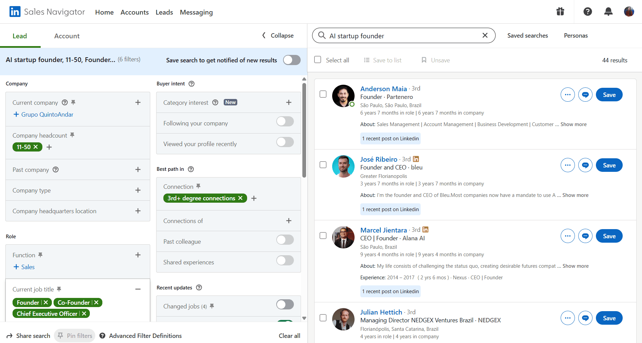Open Saved searches
This screenshot has height=343, width=642.
(527, 36)
